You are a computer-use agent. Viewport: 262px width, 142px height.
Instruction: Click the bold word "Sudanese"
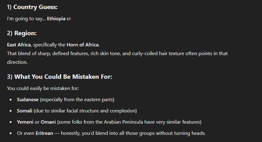28,100
